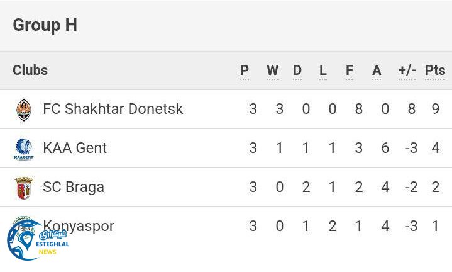Screen dimensions: 452x272
Task: Click the FC Shakhtar Donetsk club crest
Action: [x=23, y=110]
